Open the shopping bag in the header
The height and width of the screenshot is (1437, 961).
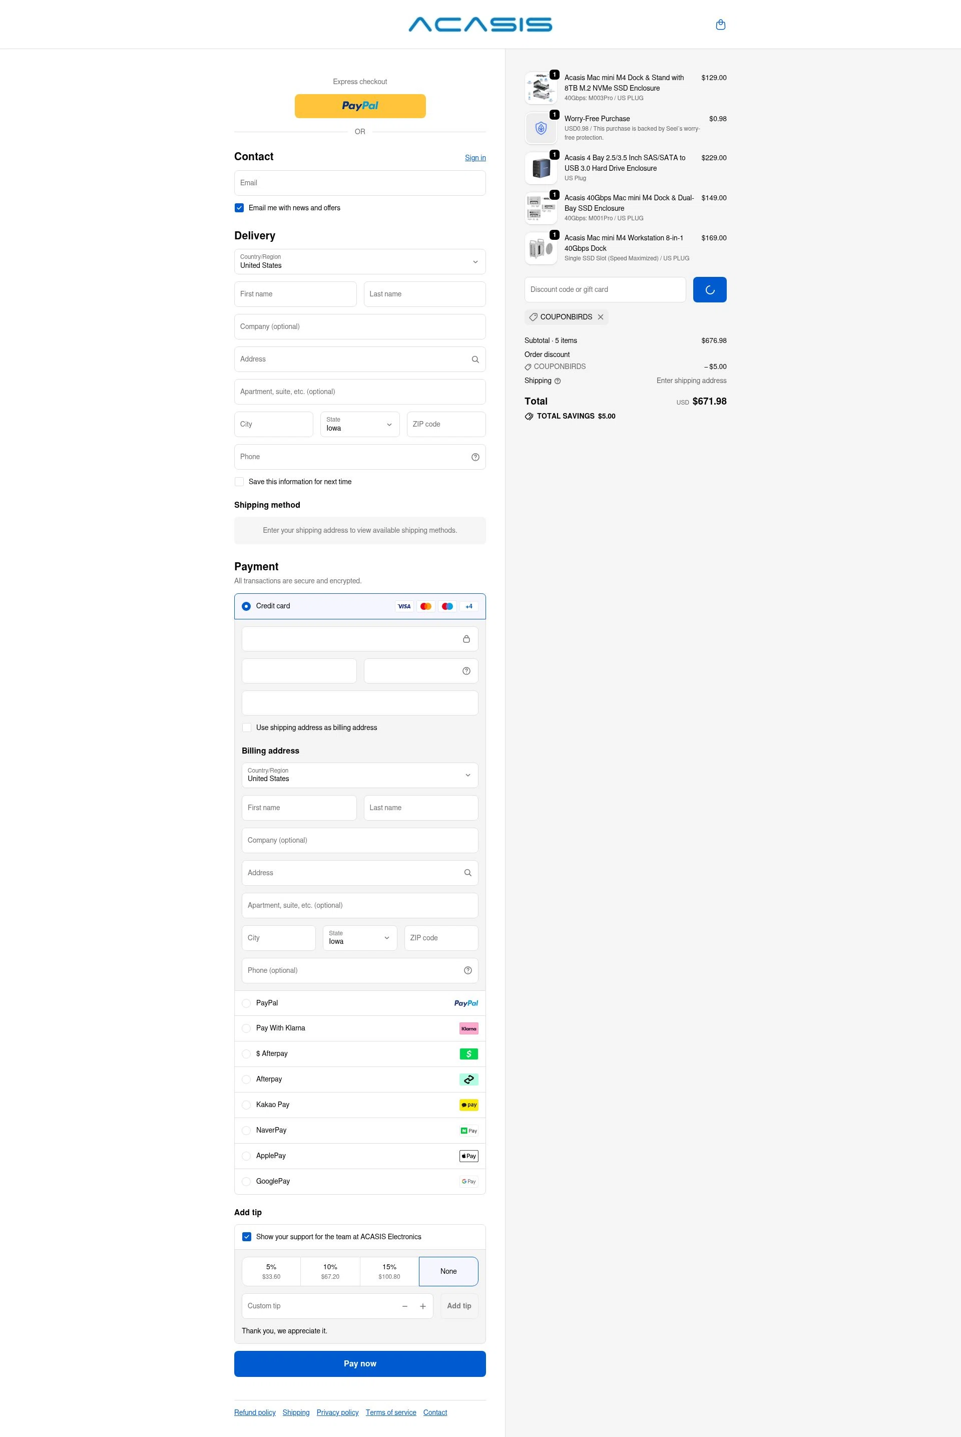721,24
